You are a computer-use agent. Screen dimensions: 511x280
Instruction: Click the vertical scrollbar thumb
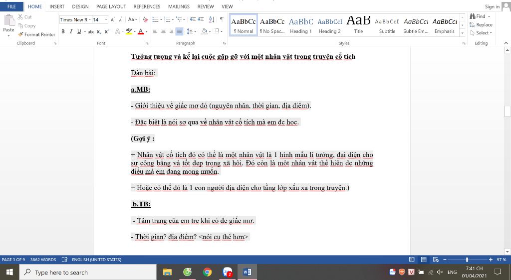click(x=507, y=111)
